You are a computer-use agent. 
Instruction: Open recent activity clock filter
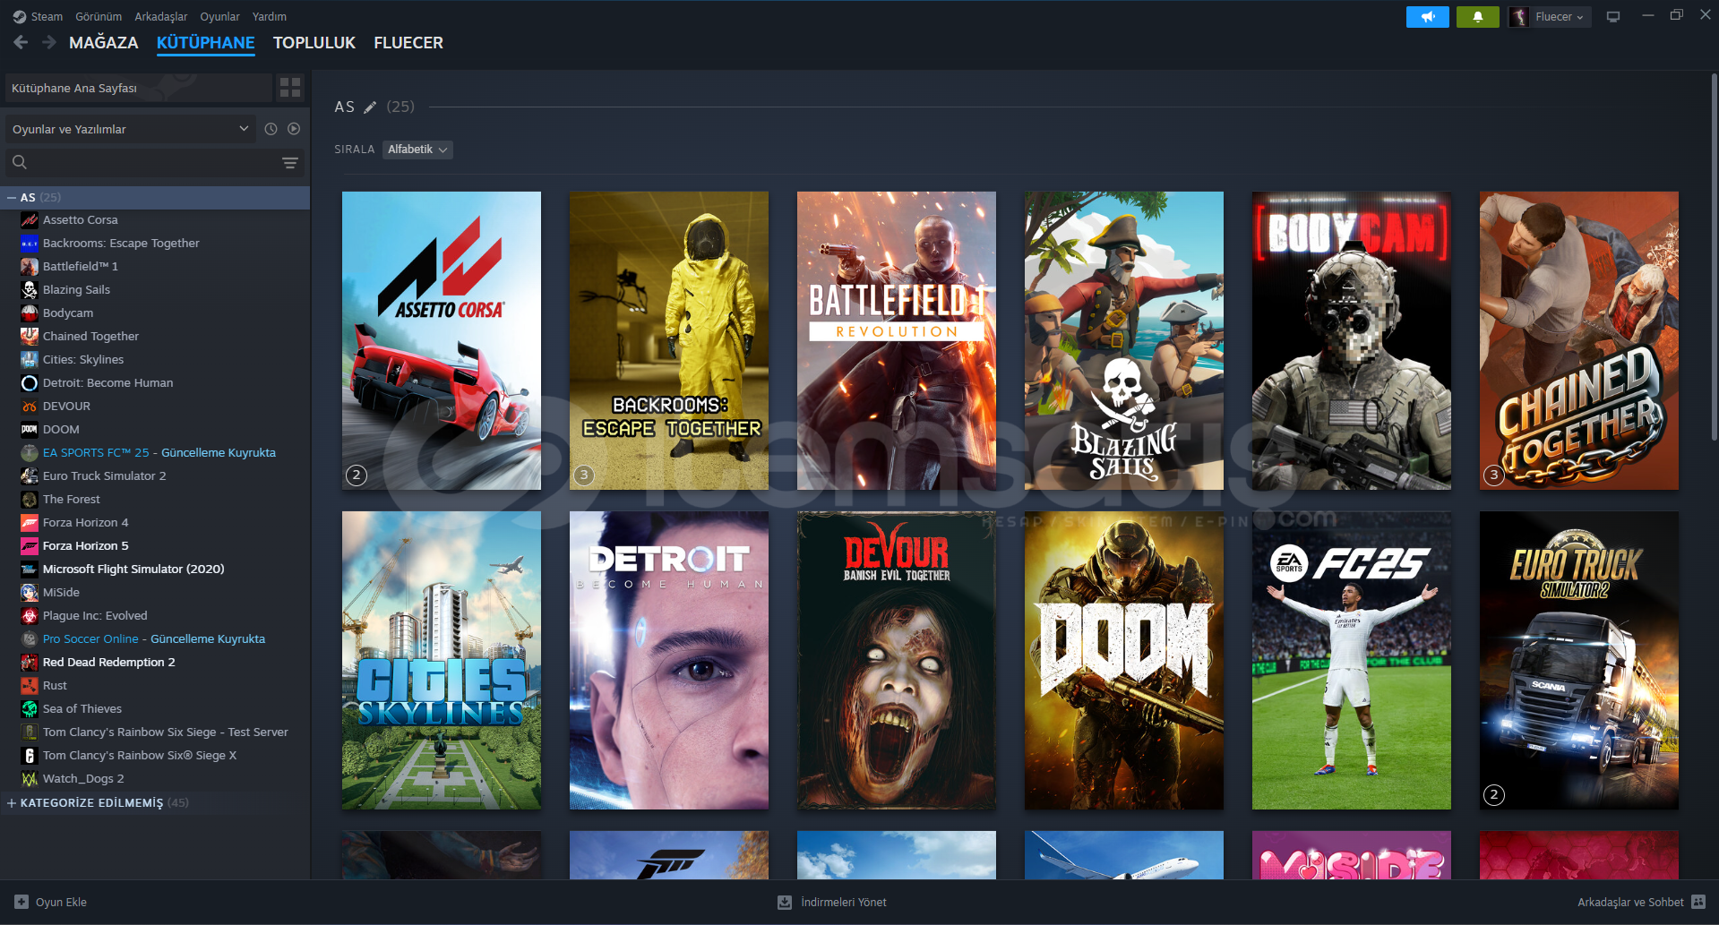point(271,129)
